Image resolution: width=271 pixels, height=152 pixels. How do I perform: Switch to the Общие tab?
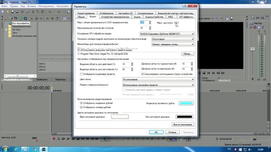pos(81,17)
